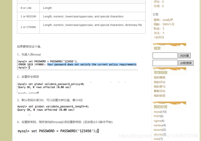Viewport: 201px width, 141px height.
Task: Open the 我的评论 link
Action: point(159,82)
